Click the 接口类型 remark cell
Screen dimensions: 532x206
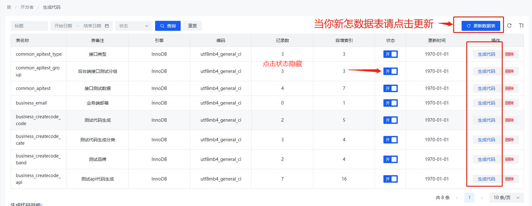(97, 54)
